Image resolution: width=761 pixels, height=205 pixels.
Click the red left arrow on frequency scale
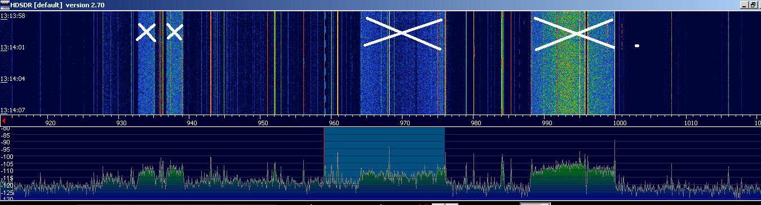pos(3,121)
